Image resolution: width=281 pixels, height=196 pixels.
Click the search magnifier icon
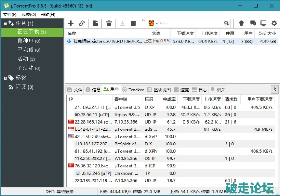pos(226,23)
